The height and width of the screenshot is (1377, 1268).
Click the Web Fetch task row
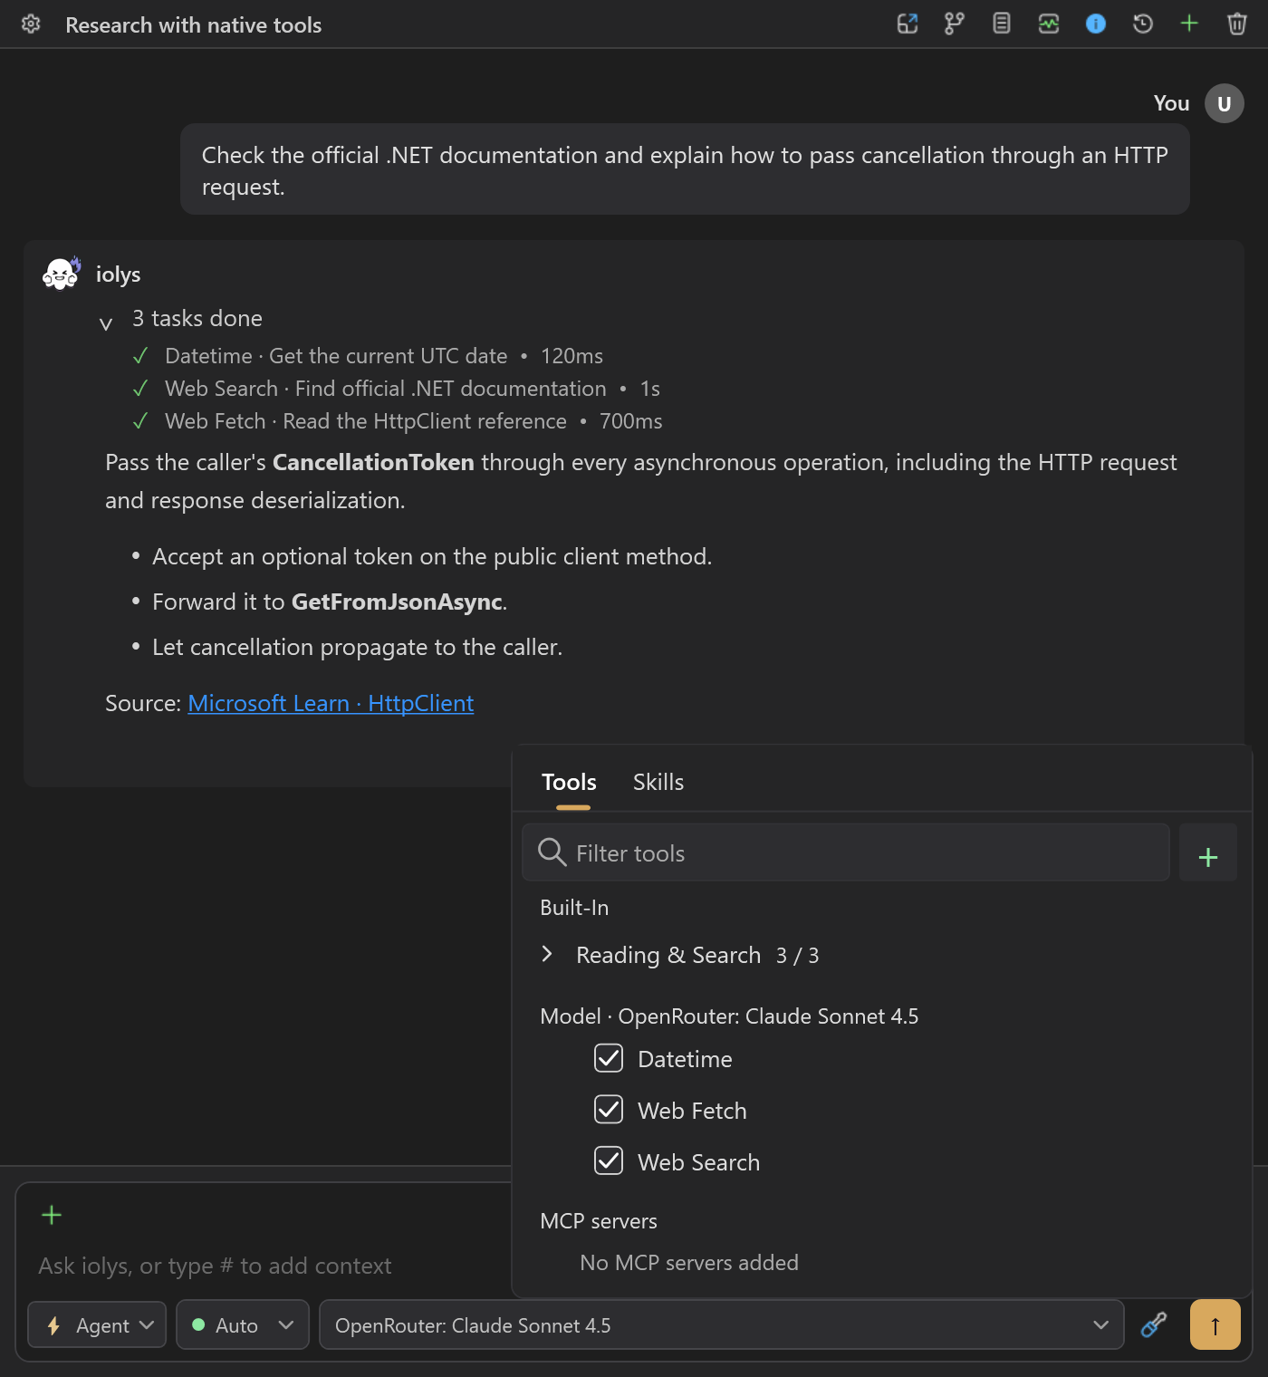(397, 421)
